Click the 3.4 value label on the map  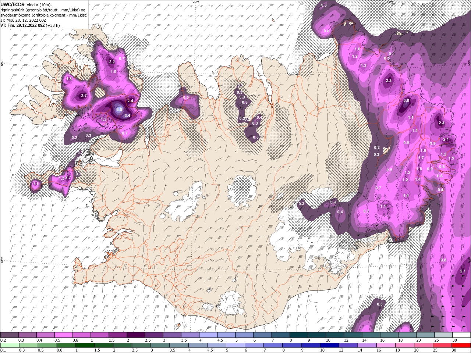128,115
